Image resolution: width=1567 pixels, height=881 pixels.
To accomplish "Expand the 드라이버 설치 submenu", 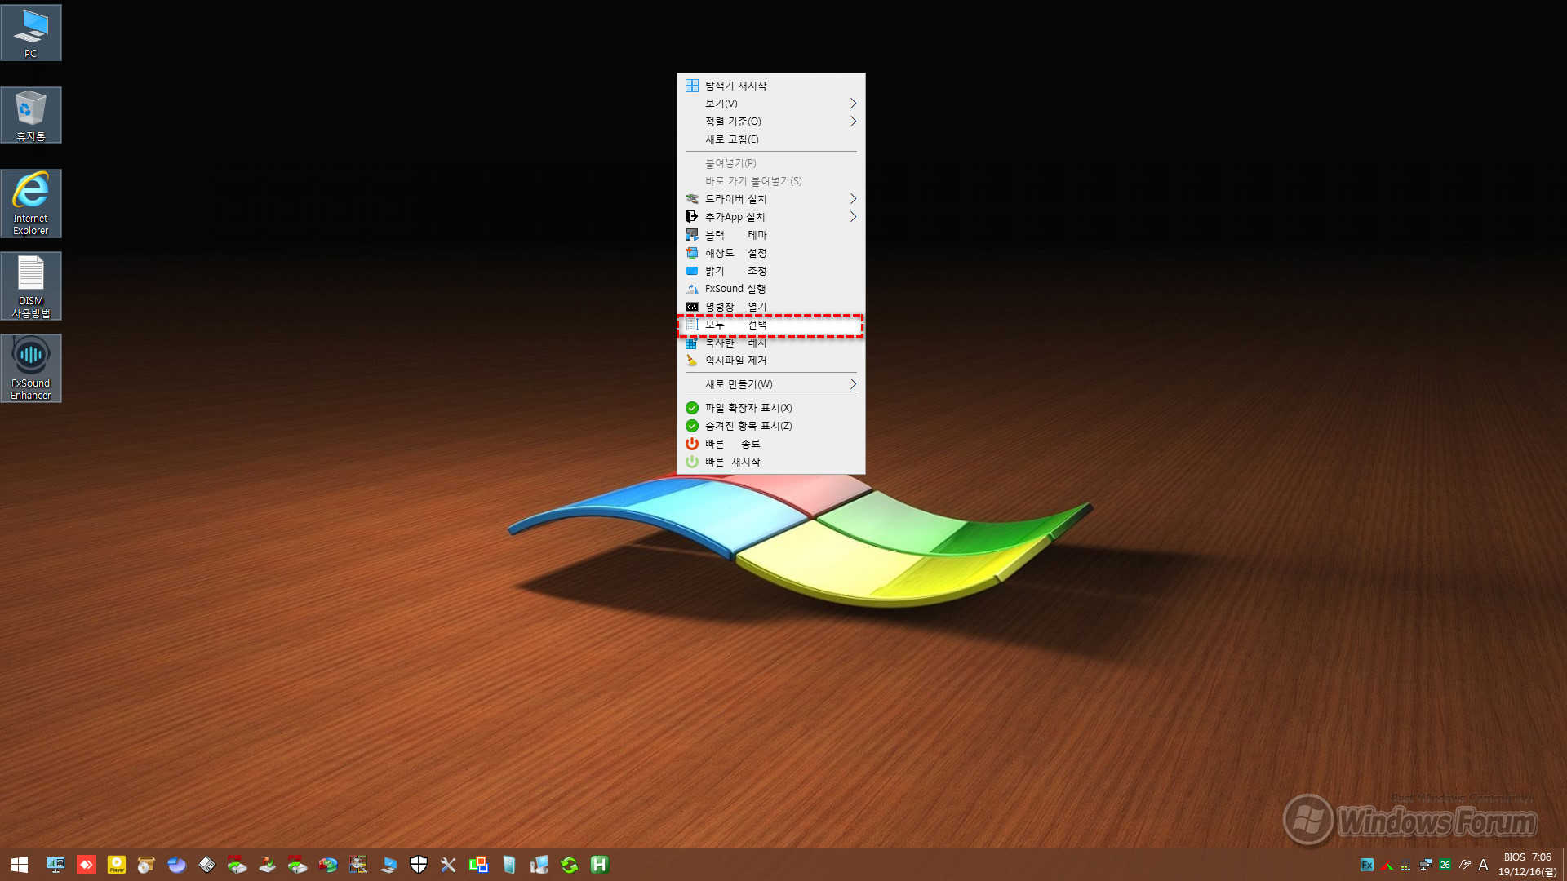I will tap(770, 199).
